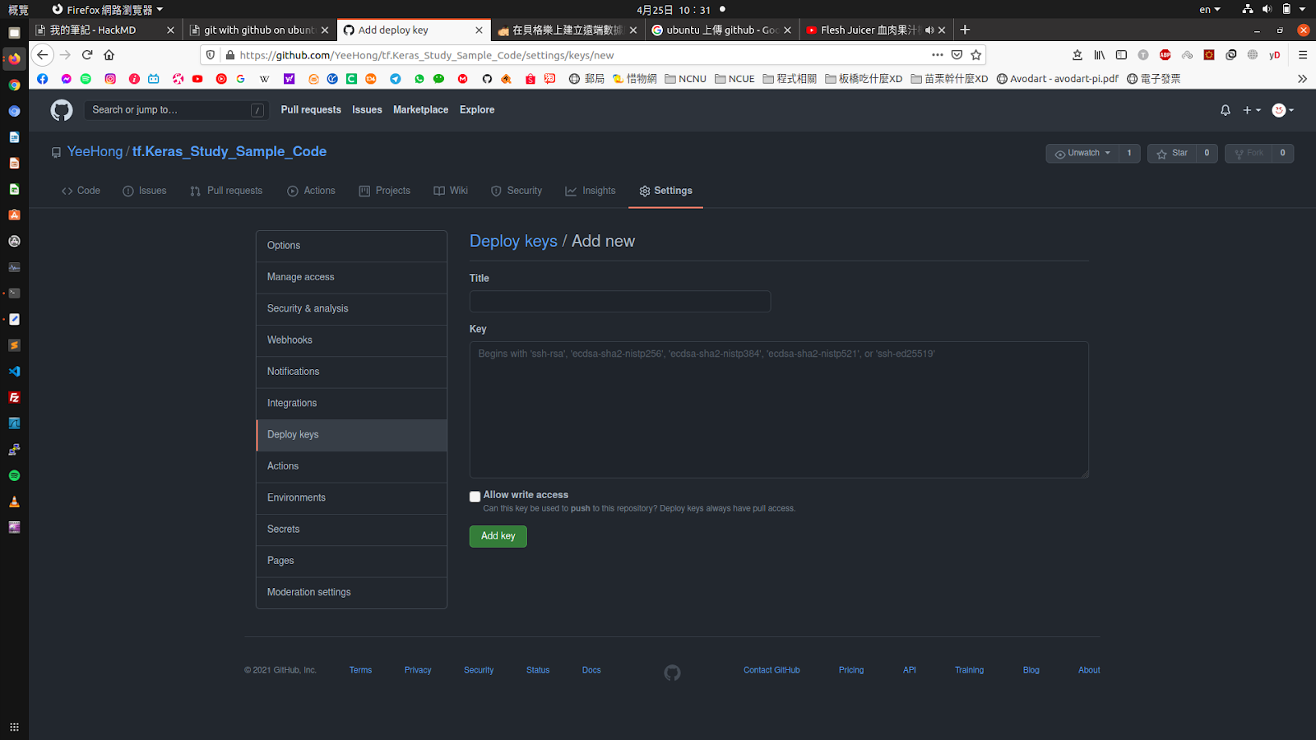Open the Instagram bookmark icon
The width and height of the screenshot is (1316, 740).
[110, 79]
